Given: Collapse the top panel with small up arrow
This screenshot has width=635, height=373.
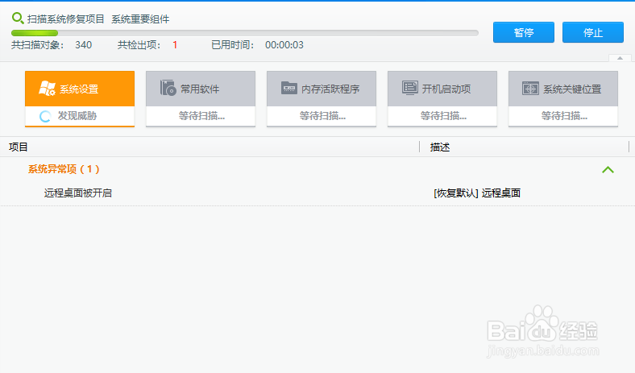Looking at the screenshot, I should pyautogui.click(x=620, y=58).
